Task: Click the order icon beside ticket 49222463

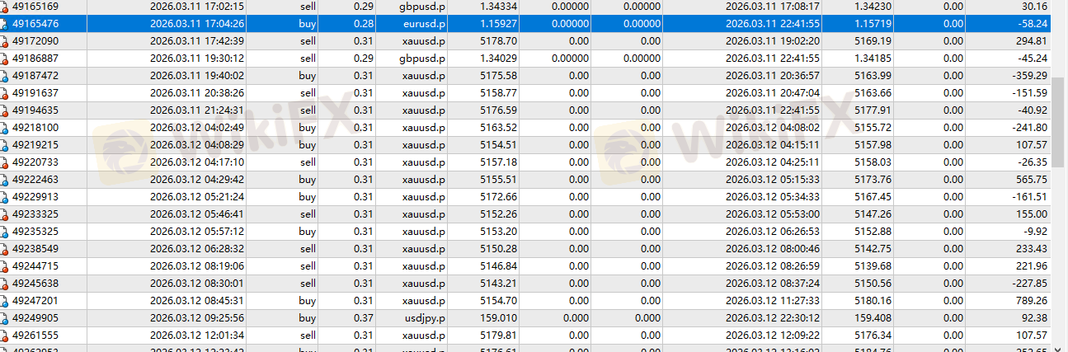Action: click(x=5, y=180)
